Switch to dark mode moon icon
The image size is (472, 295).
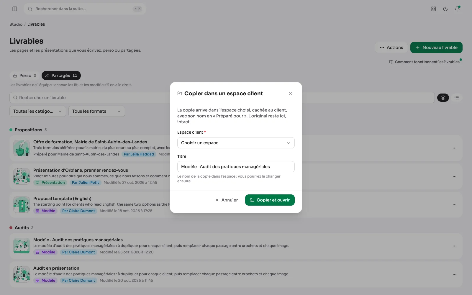(x=445, y=9)
